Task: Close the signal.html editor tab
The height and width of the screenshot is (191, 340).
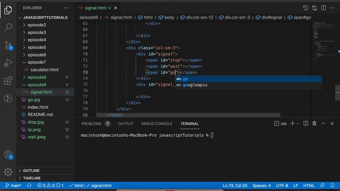Action: 116,8
